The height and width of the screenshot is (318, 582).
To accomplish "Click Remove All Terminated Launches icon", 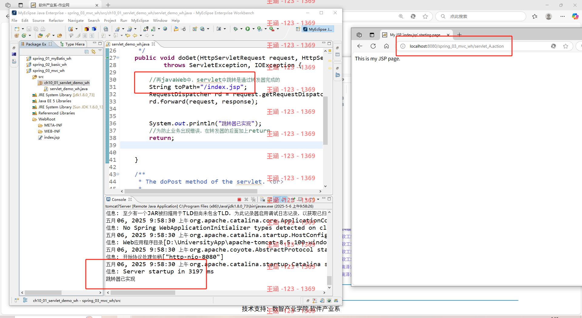I will pos(253,199).
